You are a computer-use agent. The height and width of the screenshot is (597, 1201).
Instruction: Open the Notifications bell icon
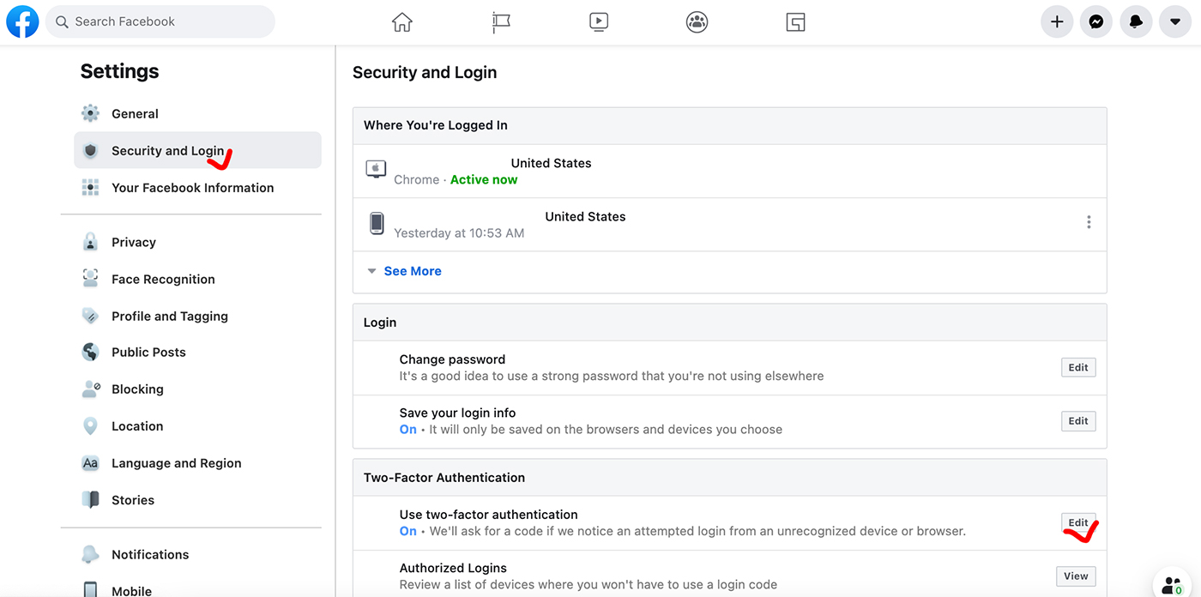click(x=1136, y=22)
